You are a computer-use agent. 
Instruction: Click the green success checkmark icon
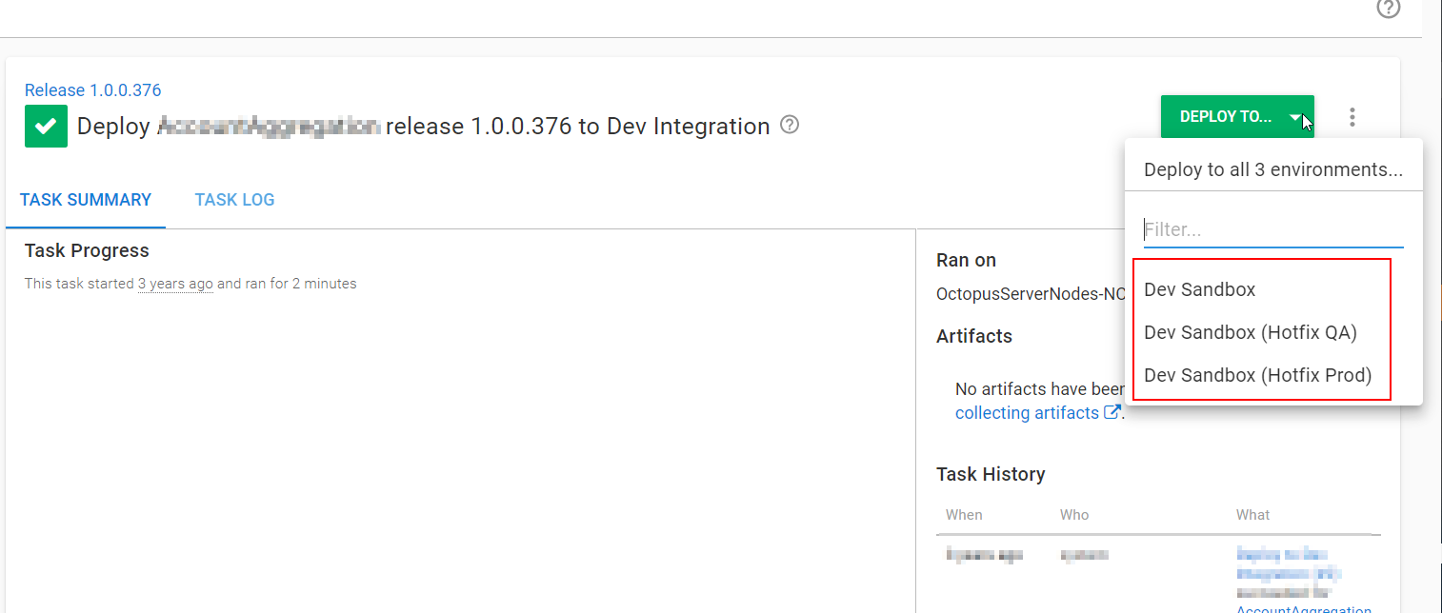click(x=45, y=125)
